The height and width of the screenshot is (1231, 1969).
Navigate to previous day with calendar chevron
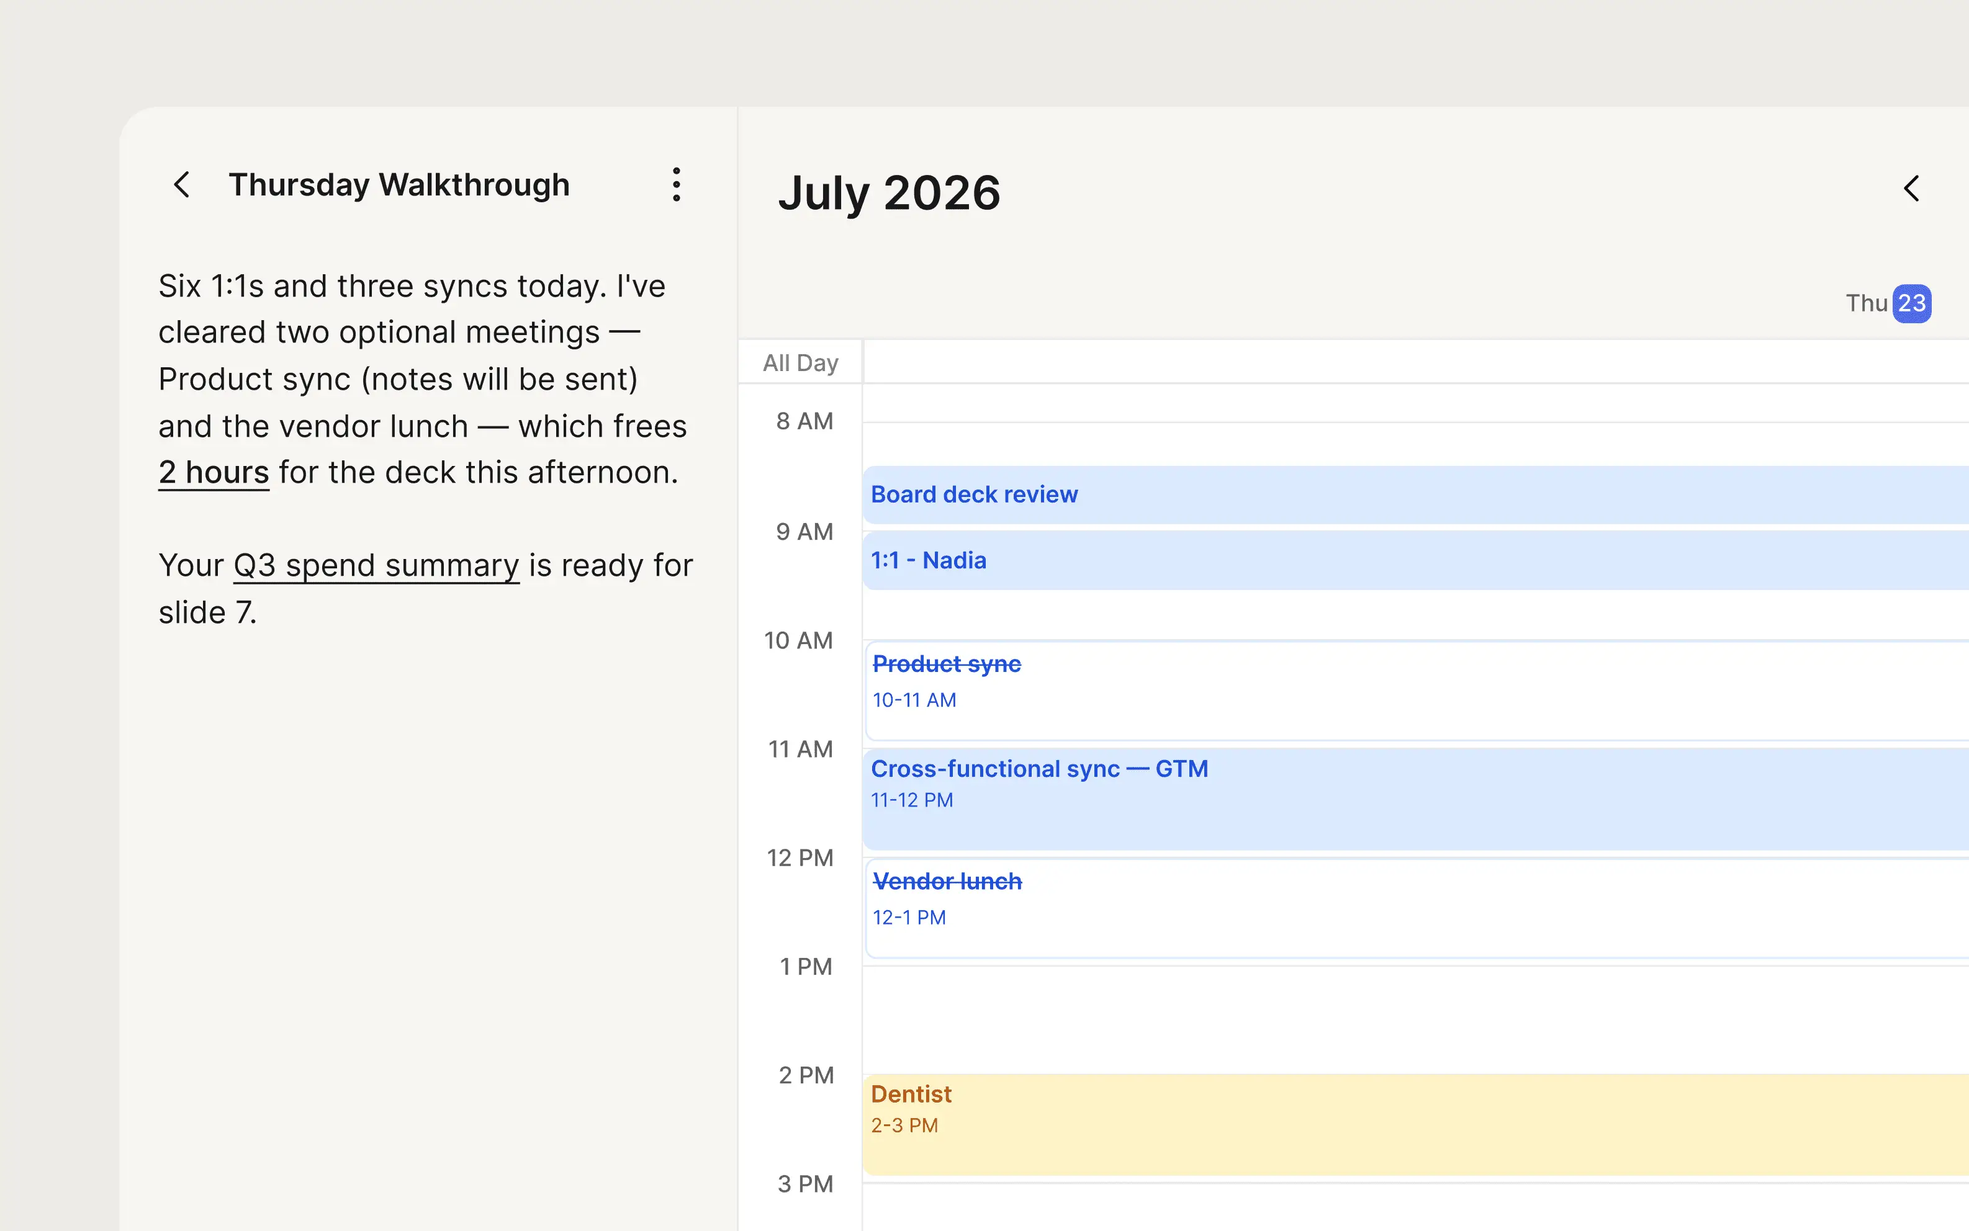[x=1911, y=189]
